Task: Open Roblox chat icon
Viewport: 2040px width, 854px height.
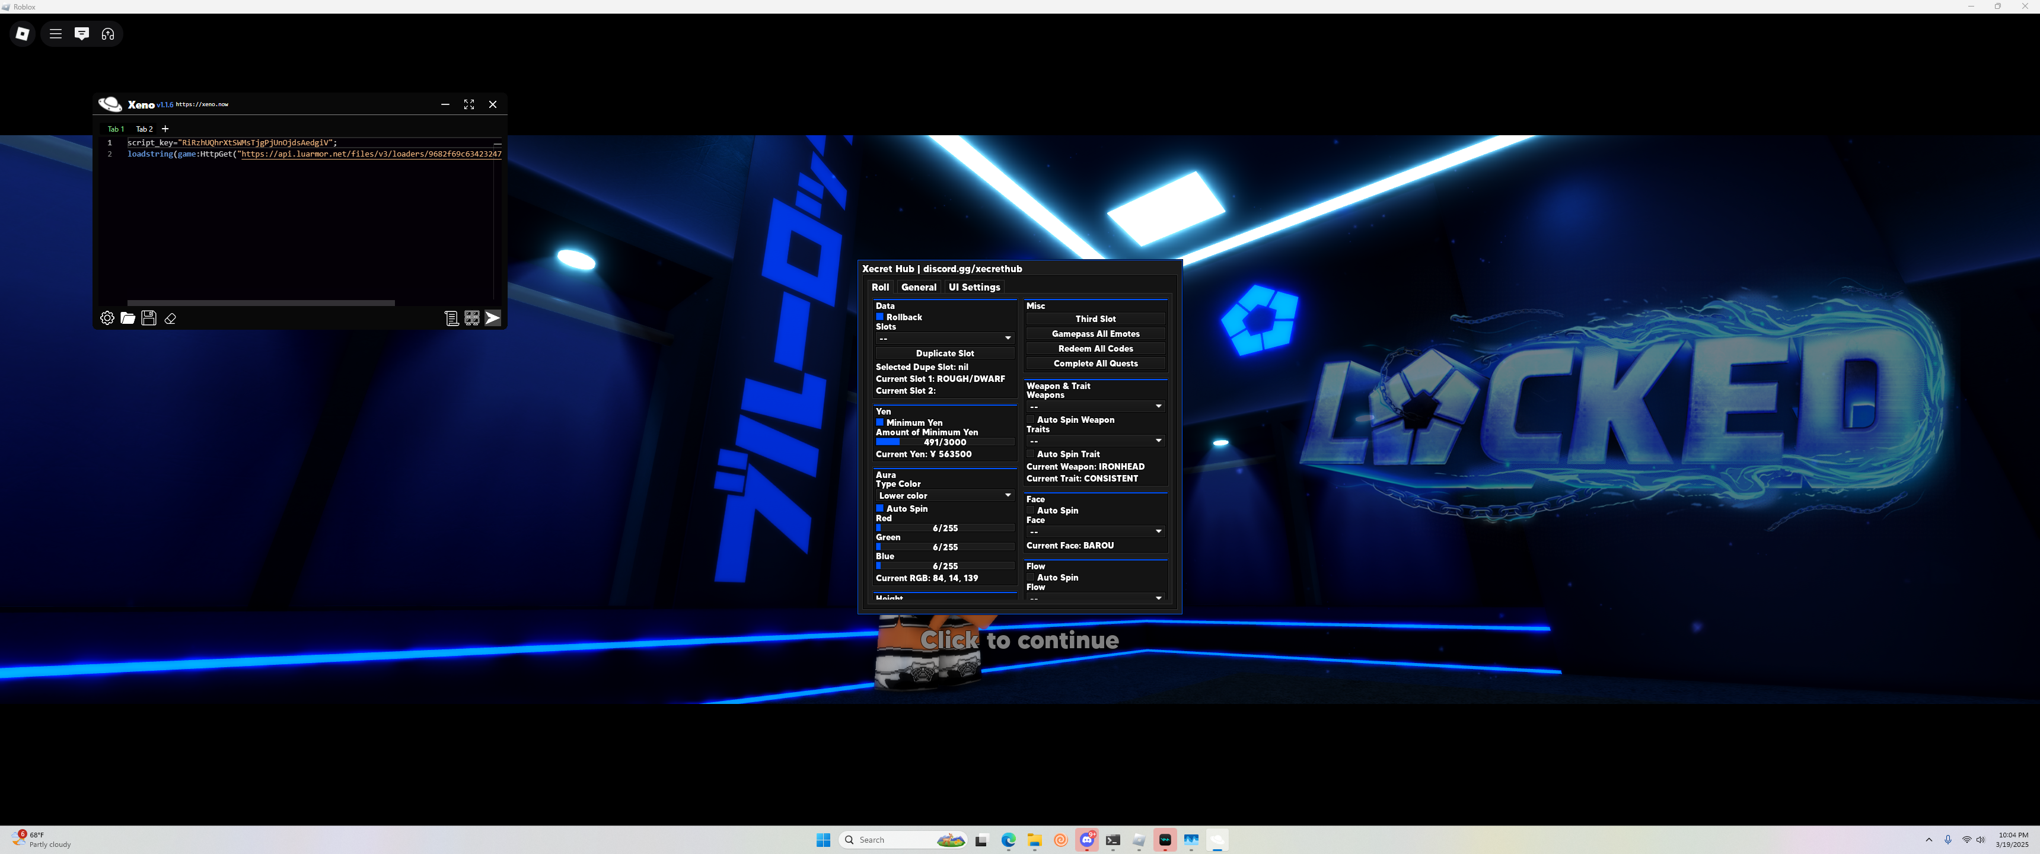Action: [82, 33]
